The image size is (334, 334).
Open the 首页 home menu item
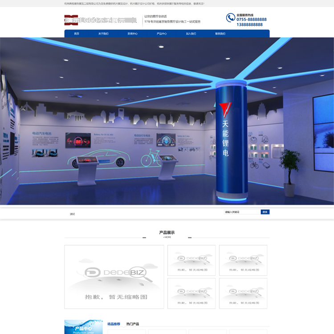coord(77,34)
